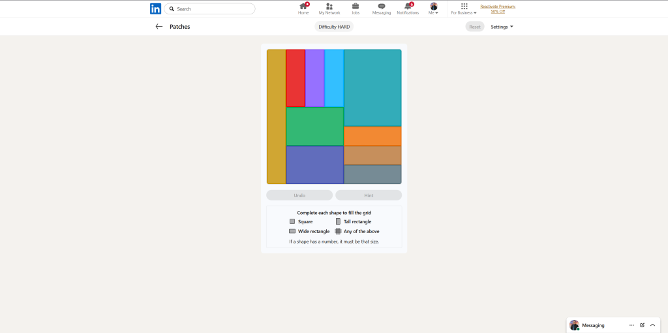Click the search magnifier icon
The image size is (668, 333).
coord(172,8)
